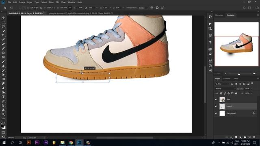The height and width of the screenshot is (146, 260).
Task: Select the Shoe layer
Action: [x=236, y=99]
